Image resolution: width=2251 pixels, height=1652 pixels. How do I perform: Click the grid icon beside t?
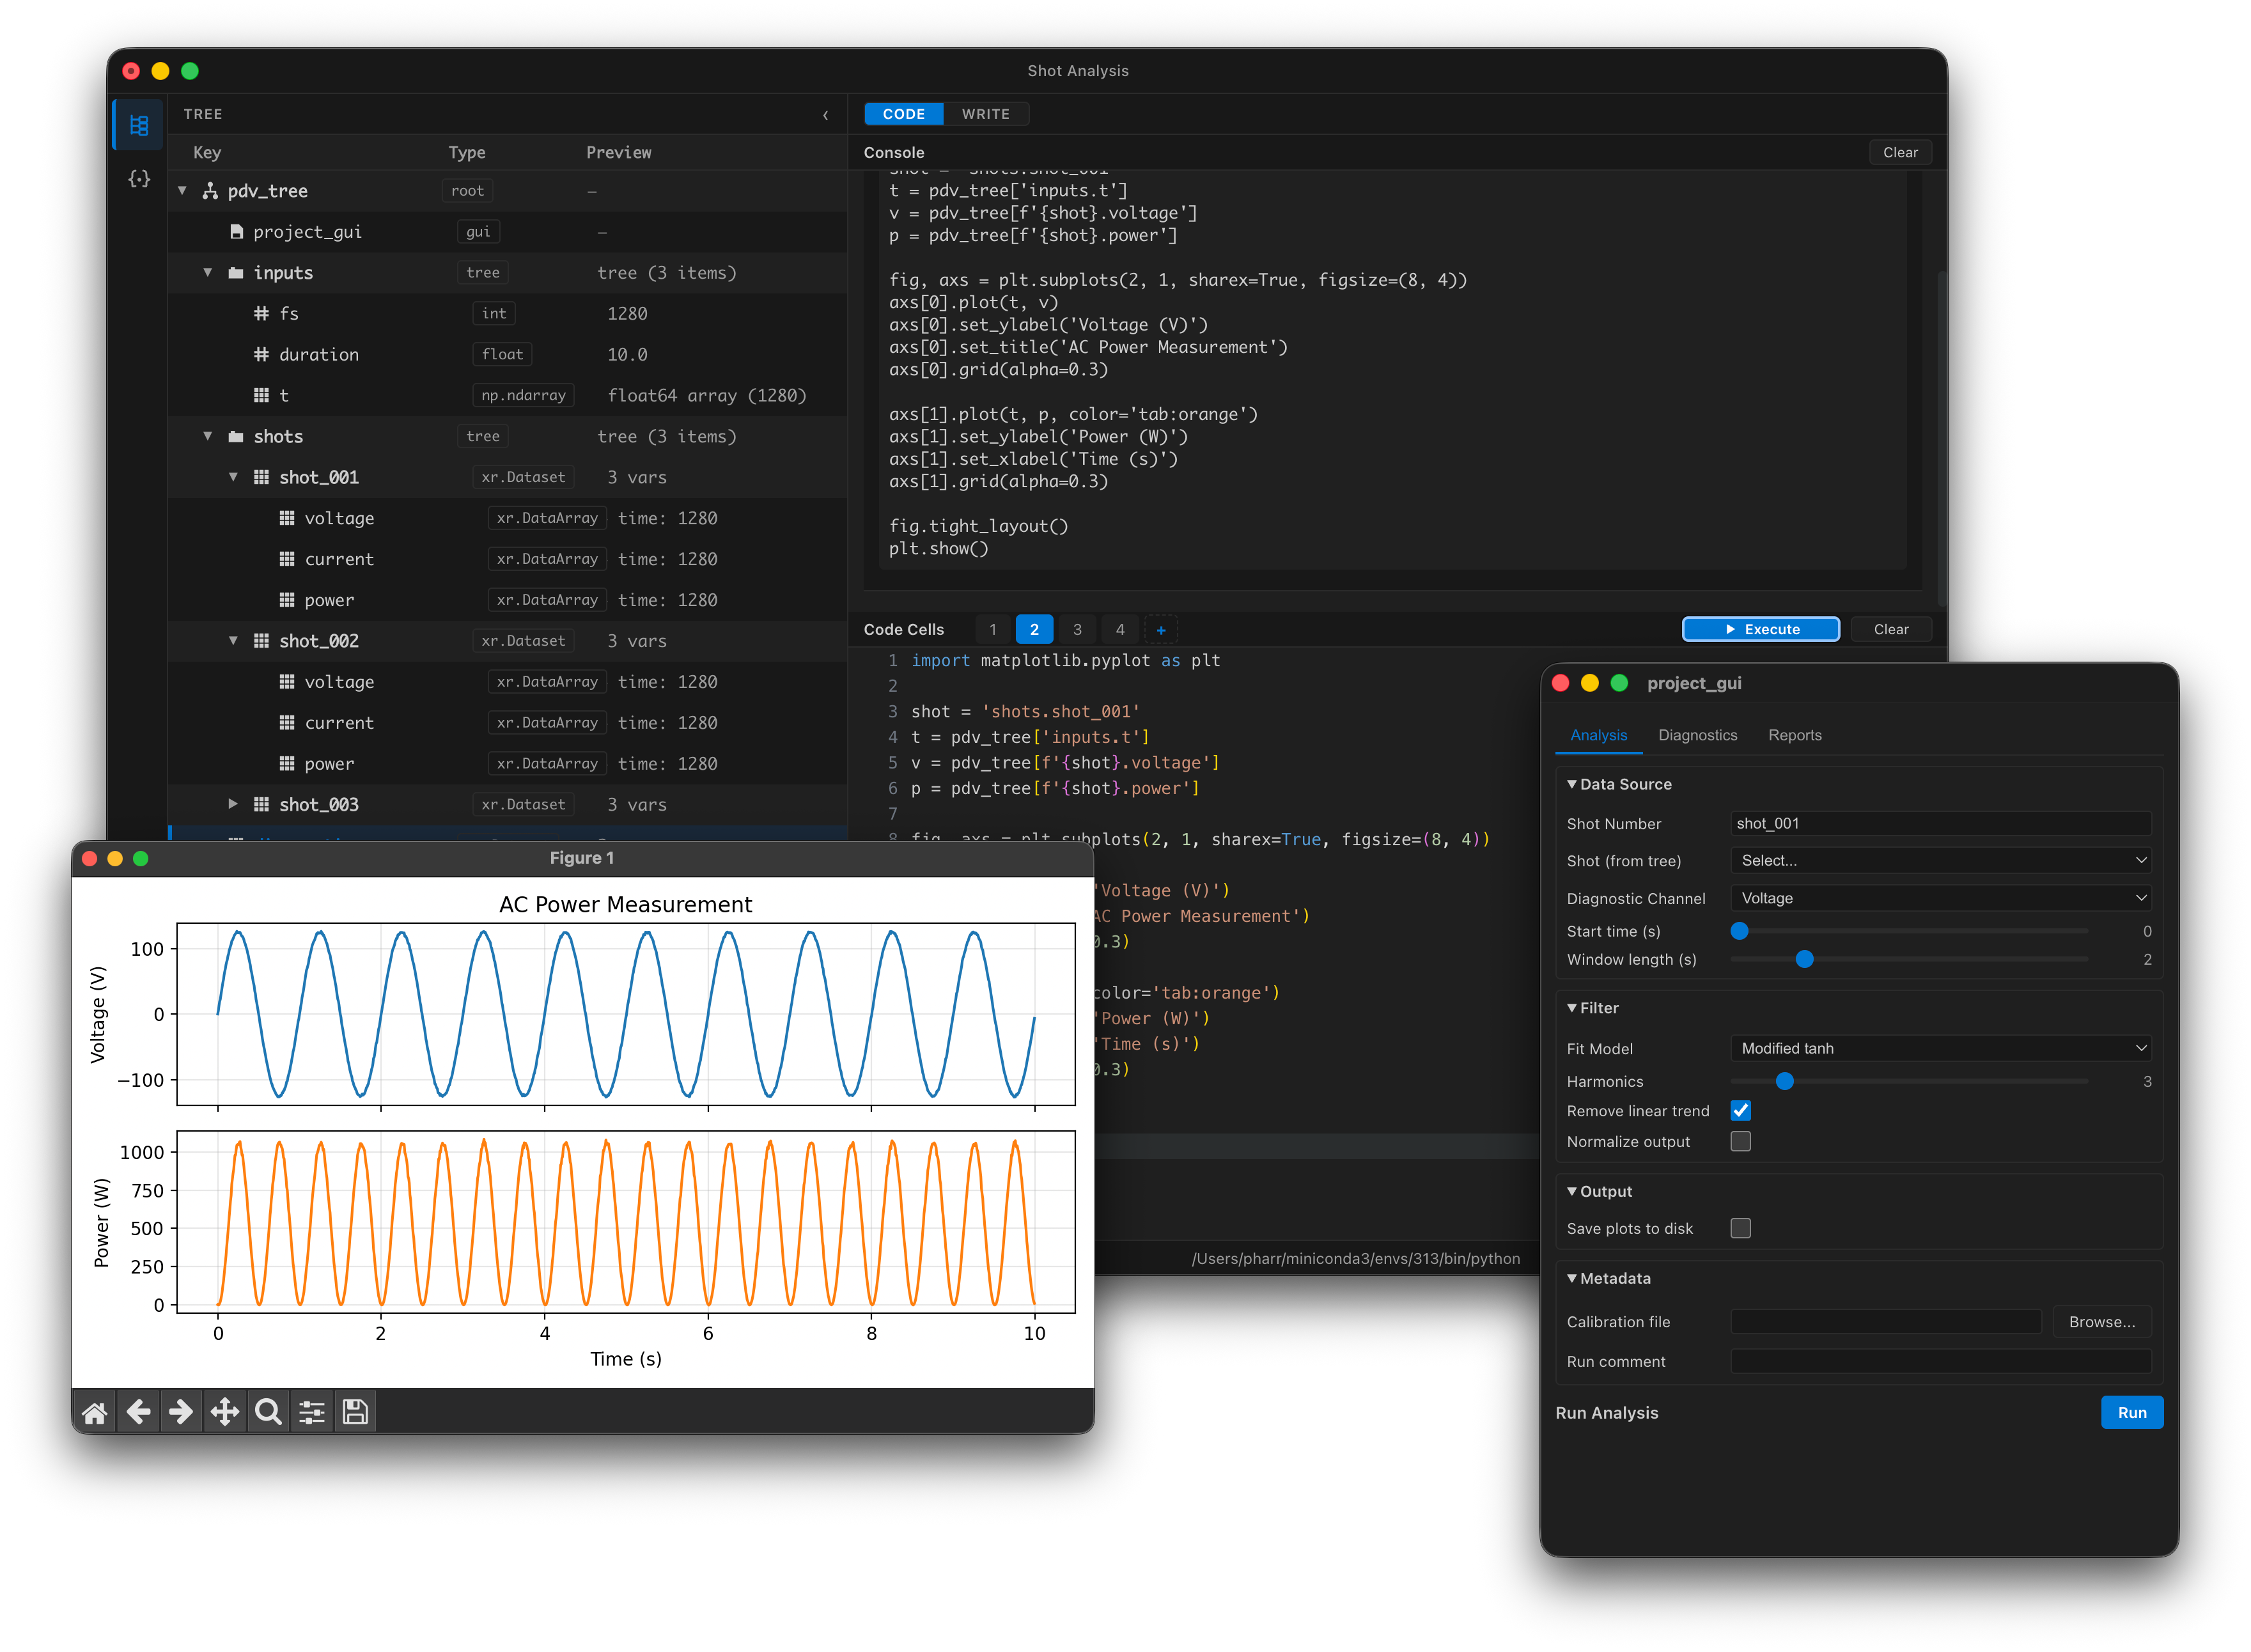click(x=261, y=396)
